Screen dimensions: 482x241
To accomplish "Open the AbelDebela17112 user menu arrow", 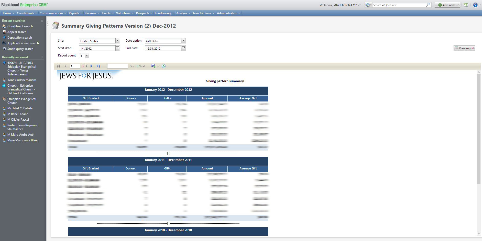I will (361, 5).
